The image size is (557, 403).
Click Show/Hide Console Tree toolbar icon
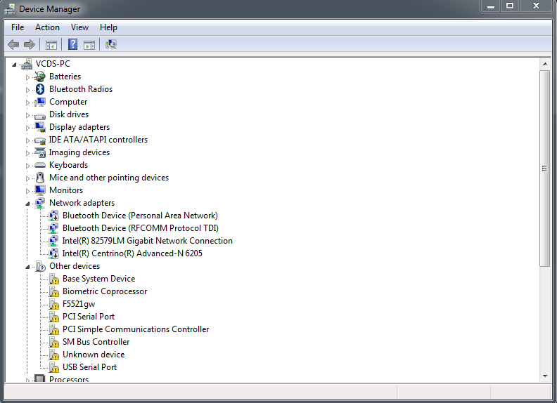tap(51, 45)
